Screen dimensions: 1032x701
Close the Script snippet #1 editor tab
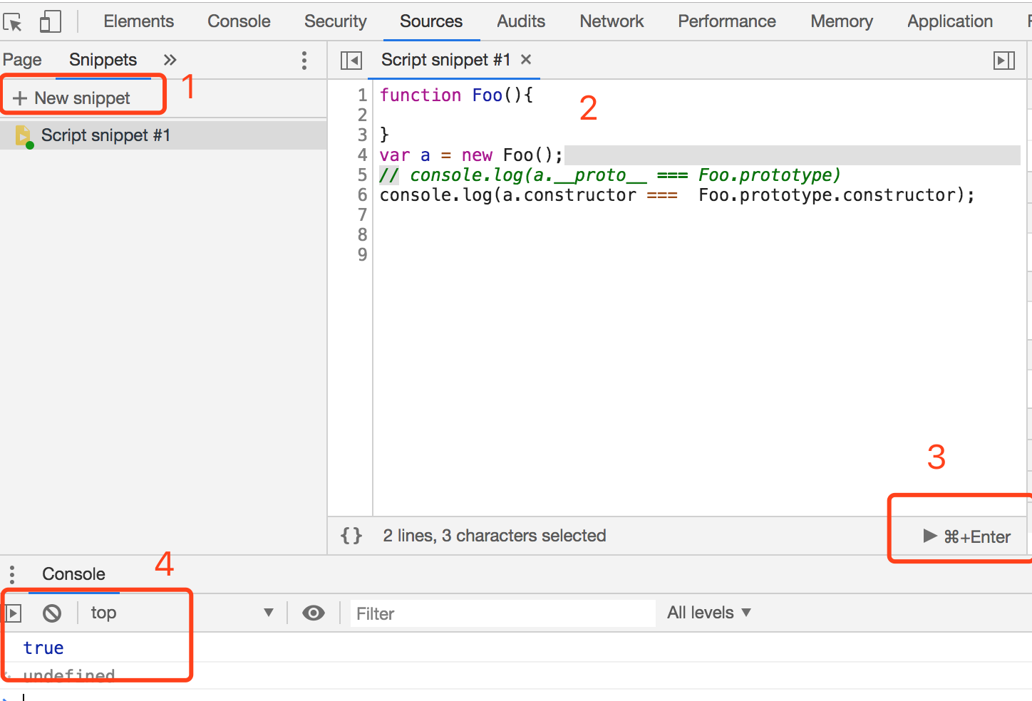[x=526, y=60]
